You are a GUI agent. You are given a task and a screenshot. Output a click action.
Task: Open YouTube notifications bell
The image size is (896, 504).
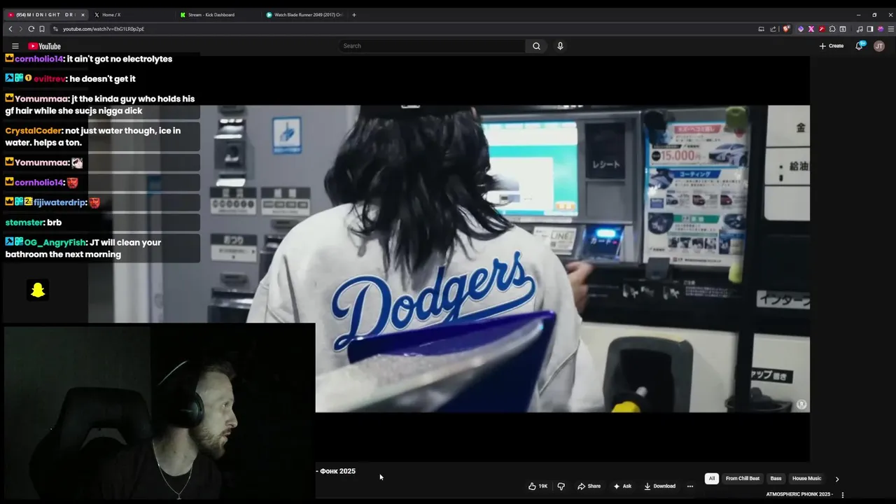[859, 46]
